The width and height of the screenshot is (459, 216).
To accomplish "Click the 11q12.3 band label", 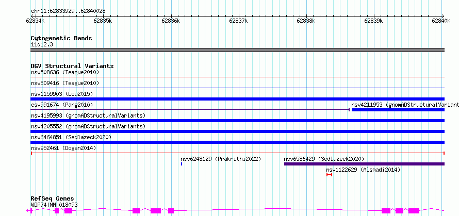I will tap(42, 45).
